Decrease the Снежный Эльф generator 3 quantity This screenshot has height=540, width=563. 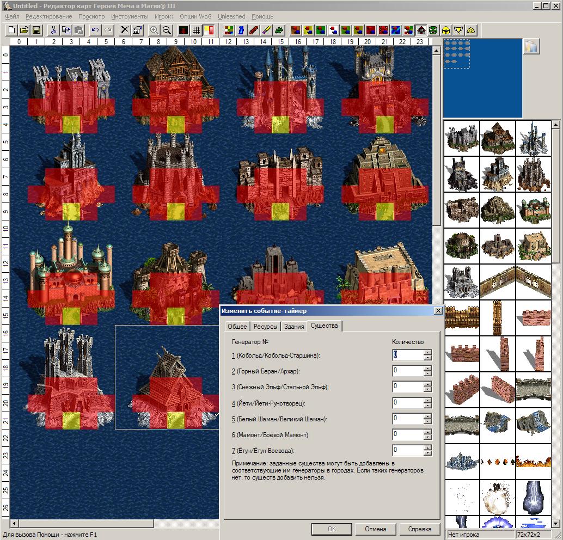click(427, 390)
